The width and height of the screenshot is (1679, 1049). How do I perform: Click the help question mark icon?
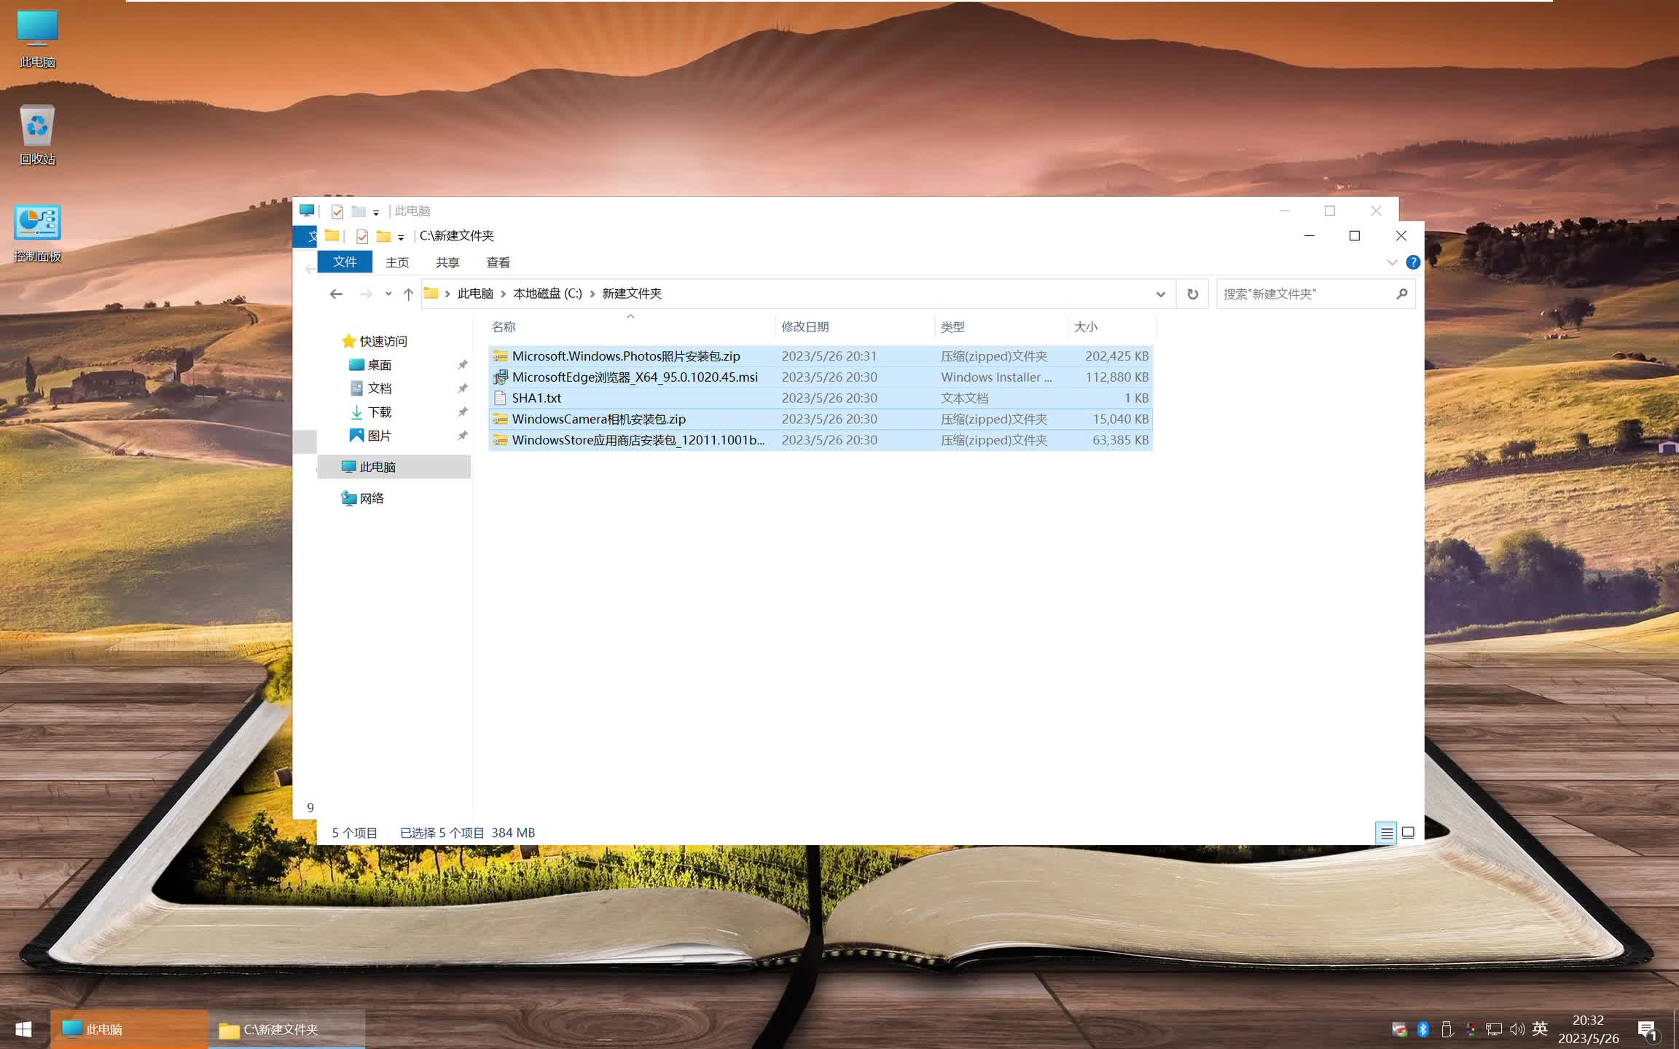pyautogui.click(x=1412, y=262)
